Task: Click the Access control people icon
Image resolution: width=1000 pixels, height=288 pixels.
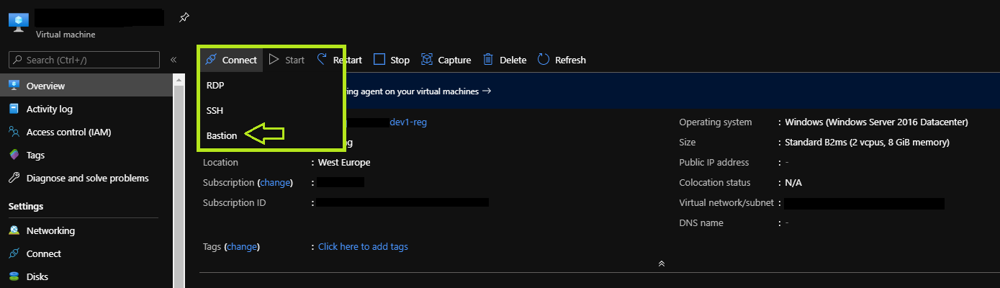Action: point(14,132)
